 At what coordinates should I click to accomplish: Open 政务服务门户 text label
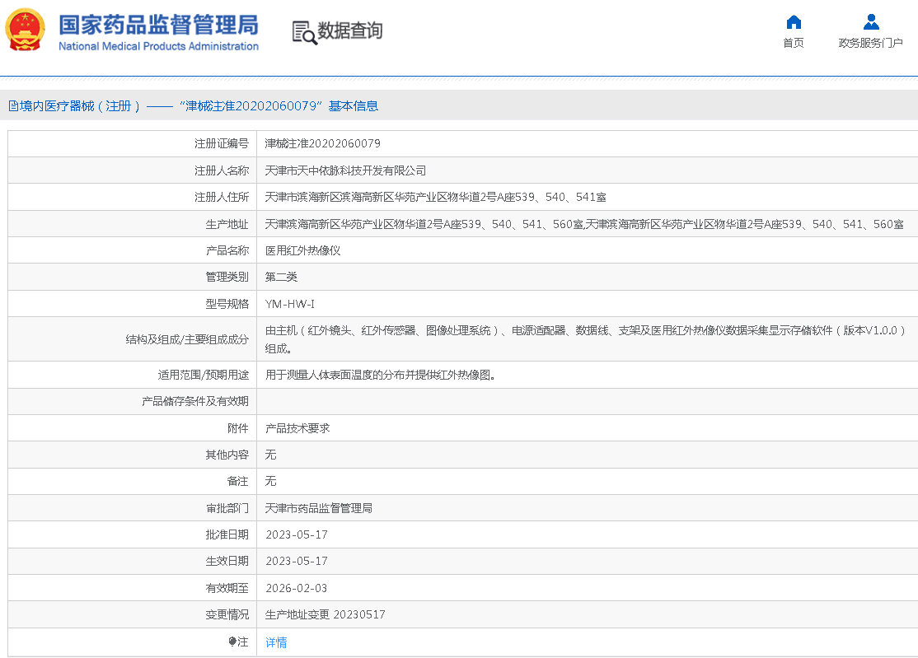click(871, 43)
